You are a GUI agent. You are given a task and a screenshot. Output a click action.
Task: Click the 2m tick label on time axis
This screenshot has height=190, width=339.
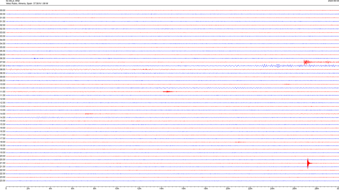(28, 189)
